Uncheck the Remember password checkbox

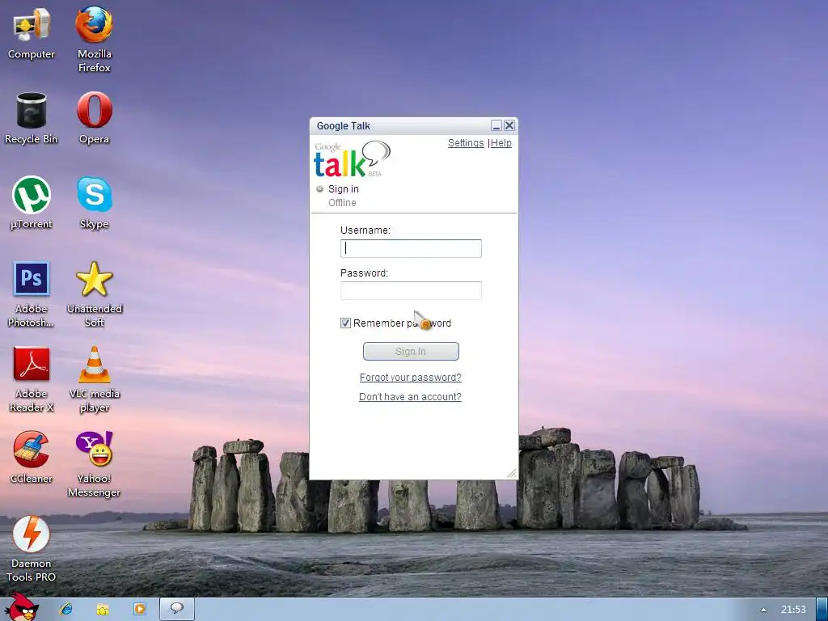pos(345,323)
